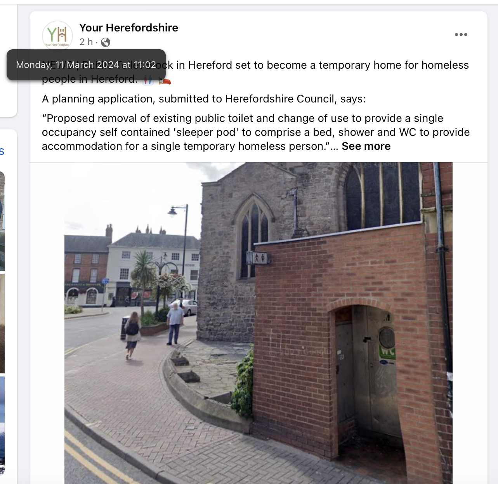Open the public toilet street photo
Image resolution: width=498 pixels, height=484 pixels.
(x=259, y=323)
